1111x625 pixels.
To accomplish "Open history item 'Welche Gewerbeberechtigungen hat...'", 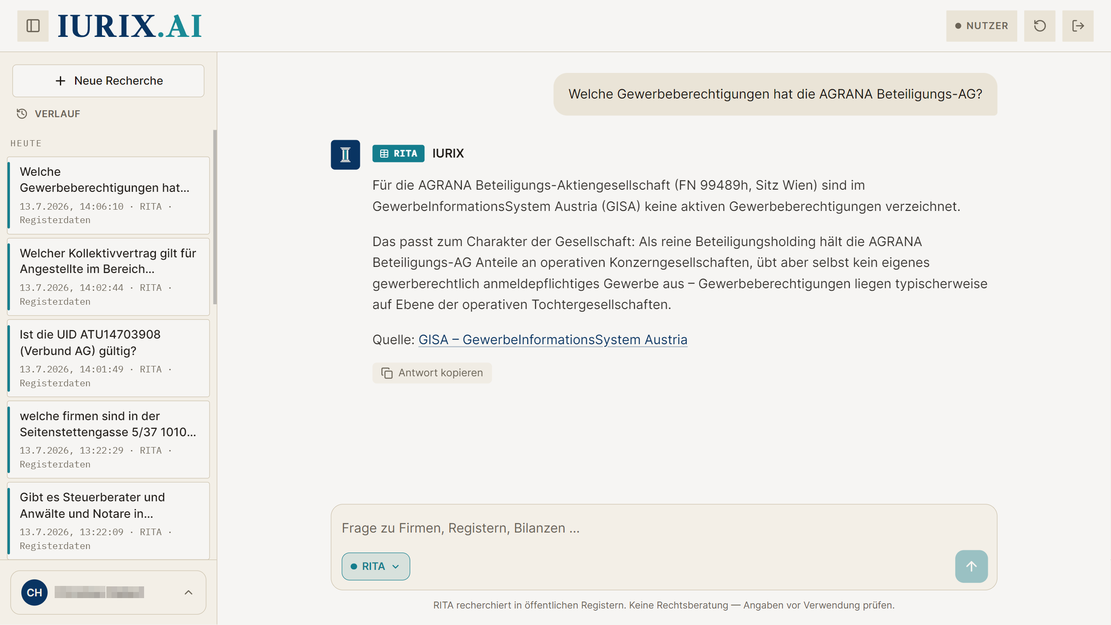I will coord(108,195).
